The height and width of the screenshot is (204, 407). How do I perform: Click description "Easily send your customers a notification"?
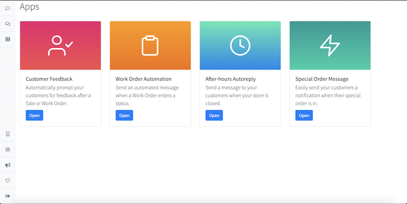click(x=328, y=95)
